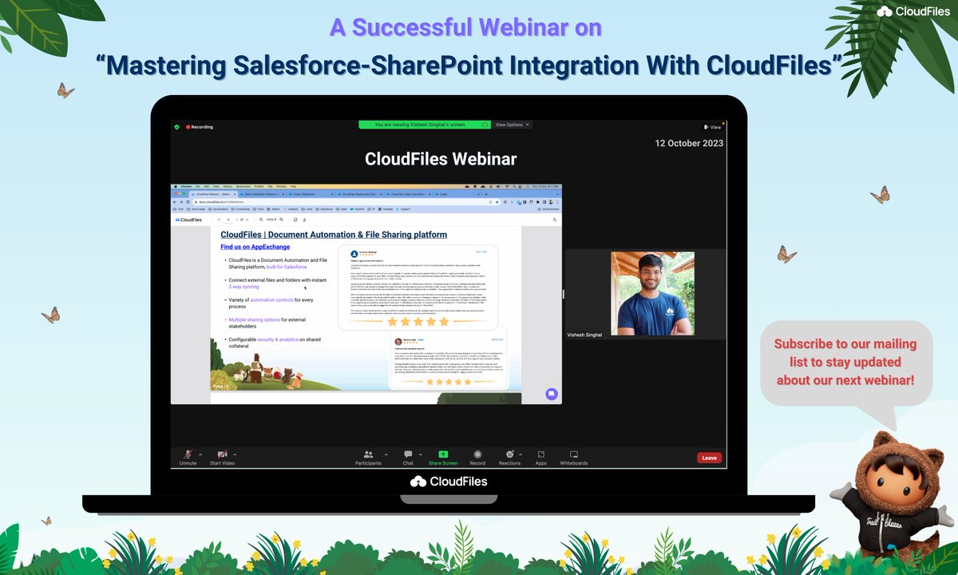Click the Chrome forward arrow

point(181,202)
